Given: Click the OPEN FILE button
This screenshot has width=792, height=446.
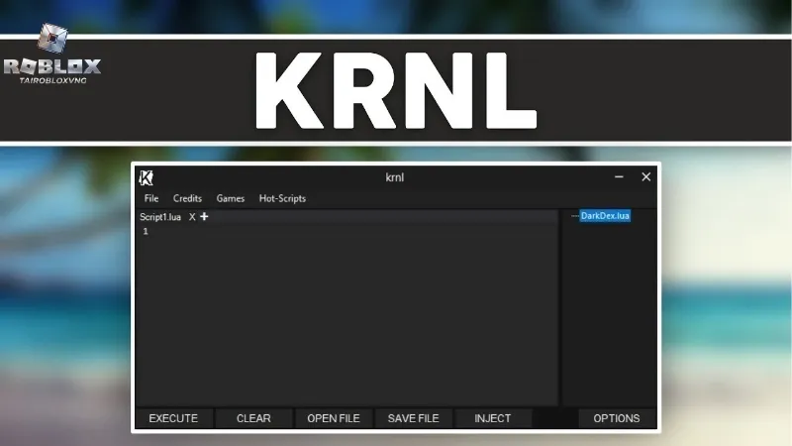Looking at the screenshot, I should pyautogui.click(x=334, y=418).
